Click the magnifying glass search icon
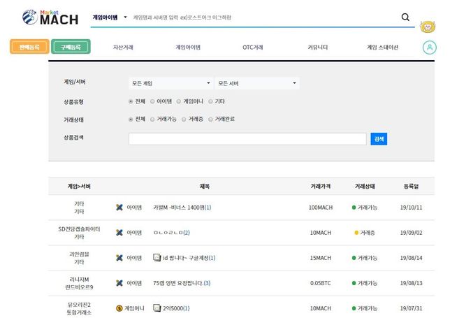 point(406,17)
